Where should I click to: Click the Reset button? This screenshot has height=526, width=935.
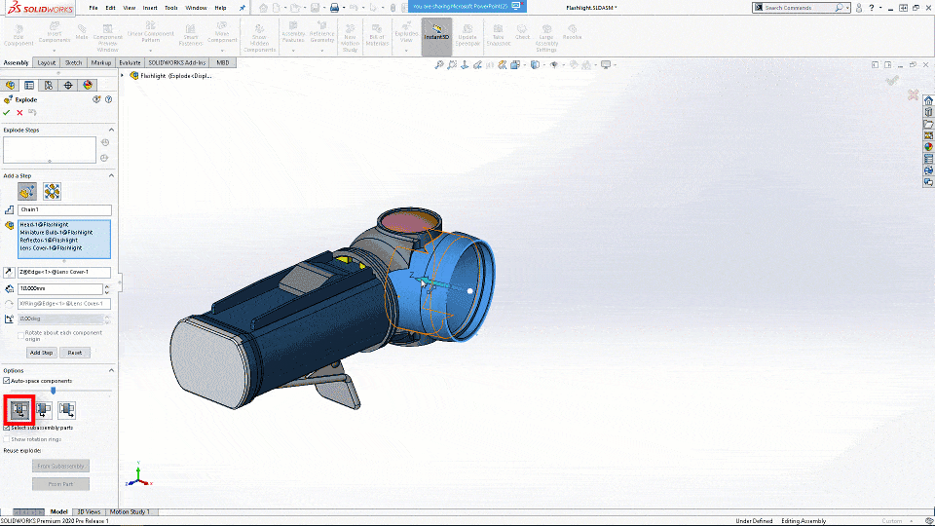75,353
